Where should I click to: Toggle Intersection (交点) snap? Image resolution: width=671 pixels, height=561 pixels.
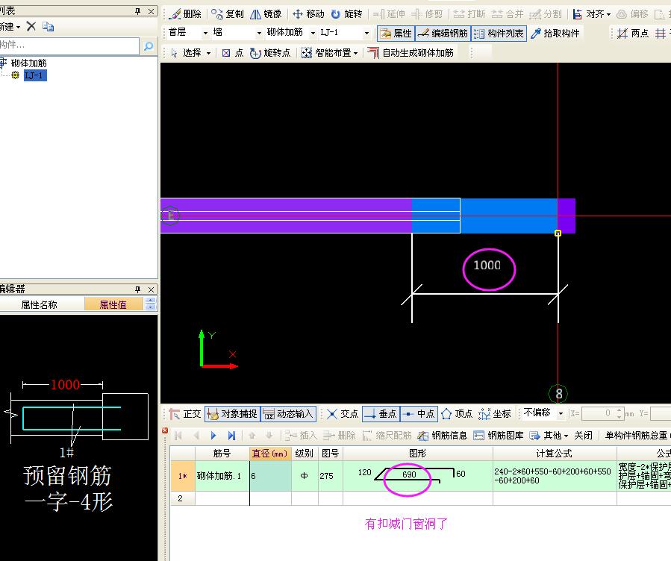(342, 413)
